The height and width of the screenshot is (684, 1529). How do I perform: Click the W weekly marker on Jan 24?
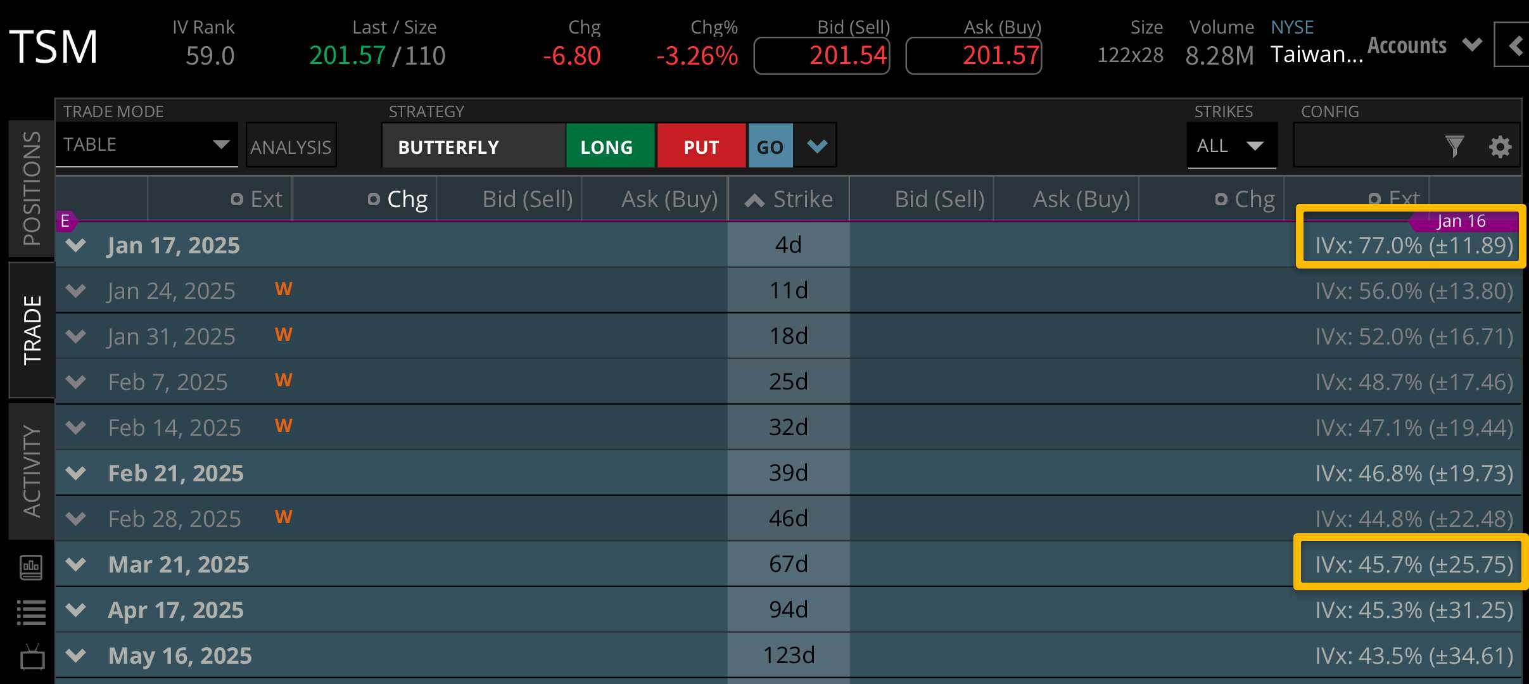coord(283,289)
